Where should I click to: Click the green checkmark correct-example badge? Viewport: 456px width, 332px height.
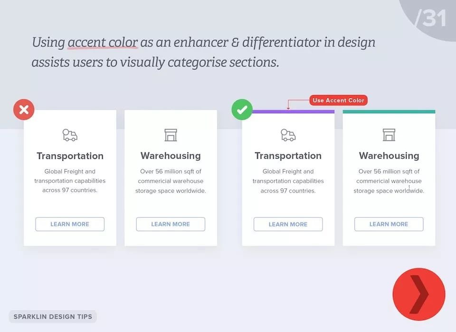click(242, 109)
